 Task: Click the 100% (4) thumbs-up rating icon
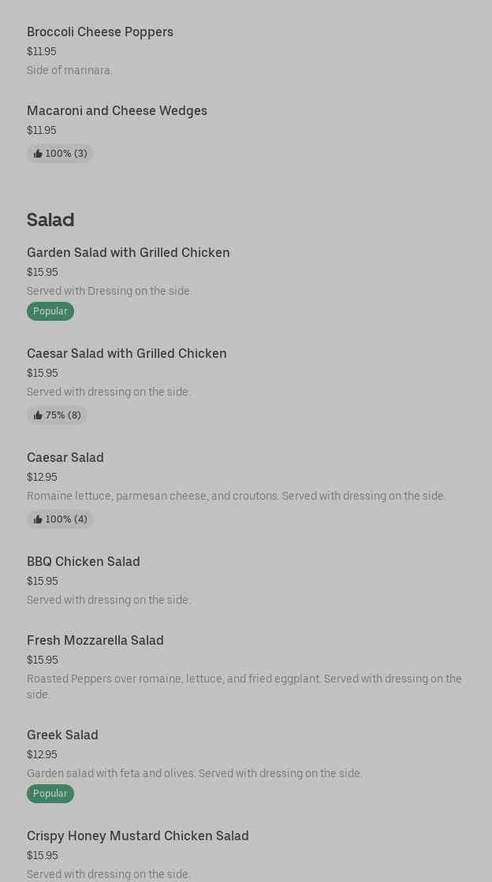coord(38,519)
